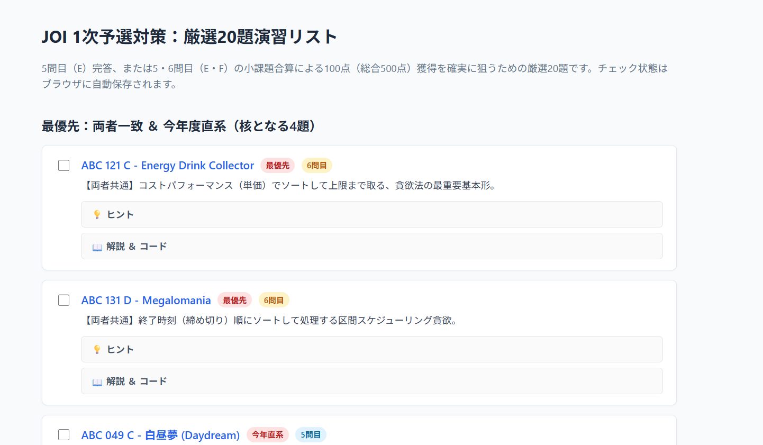763x445 pixels.
Task: Click the section heading 最優先：両者一致 & 今年度直系
Action: [179, 126]
